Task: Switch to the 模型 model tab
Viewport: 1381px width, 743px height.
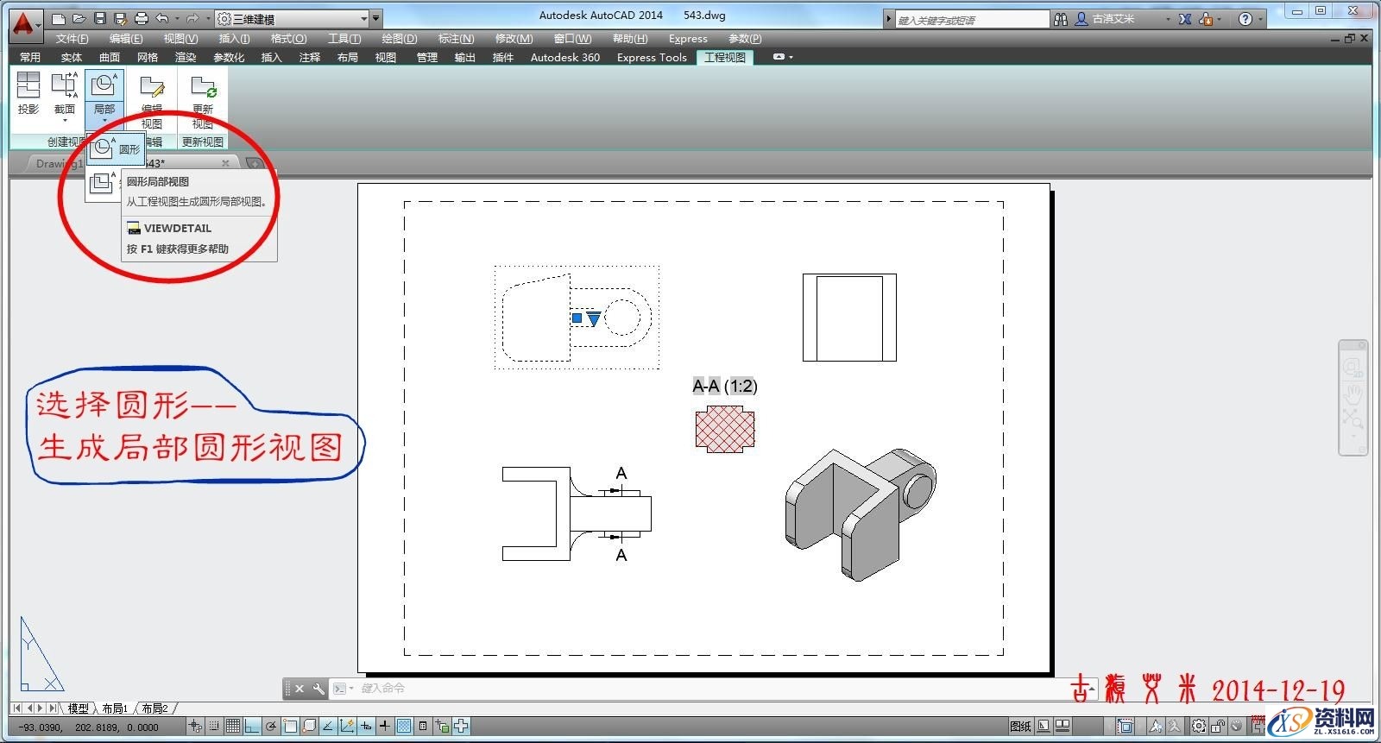Action: pos(79,708)
